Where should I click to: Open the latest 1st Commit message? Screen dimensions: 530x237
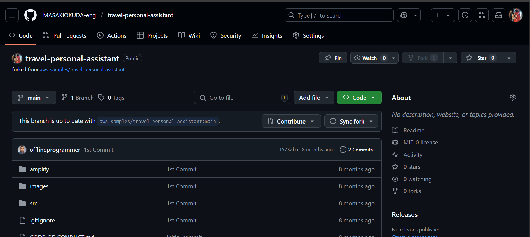point(99,150)
